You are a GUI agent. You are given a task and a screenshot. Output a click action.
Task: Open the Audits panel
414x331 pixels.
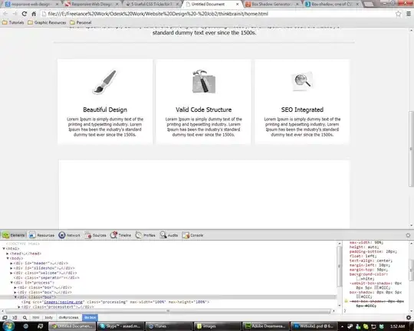169,235
